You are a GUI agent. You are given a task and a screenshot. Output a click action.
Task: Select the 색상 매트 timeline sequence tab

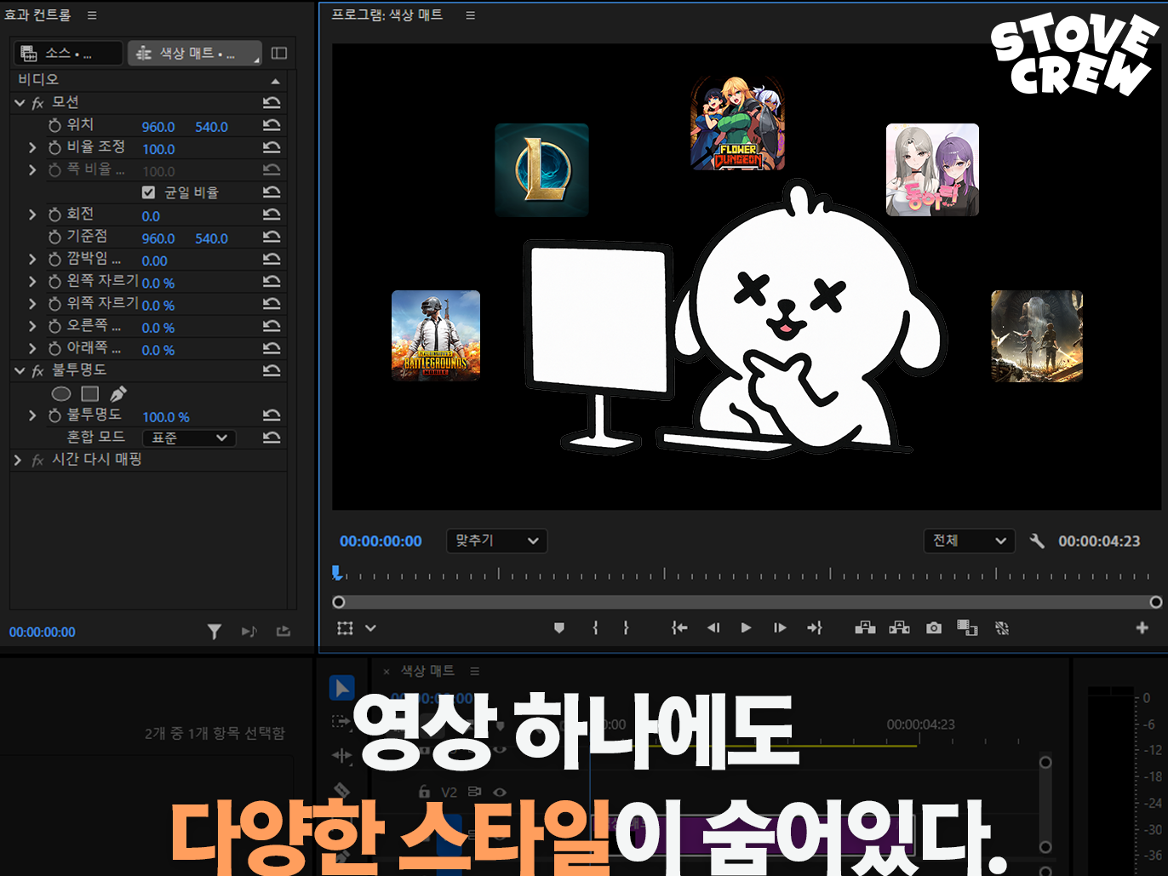pos(427,671)
